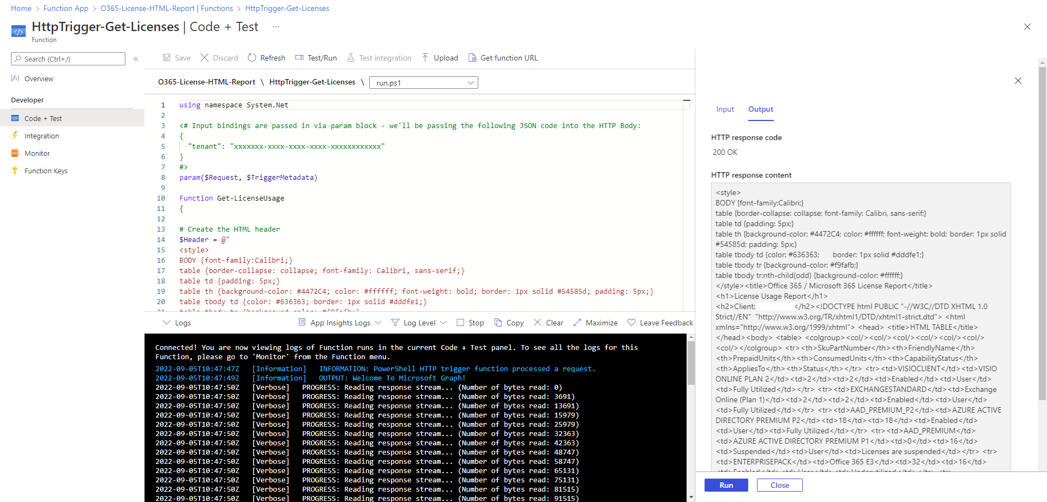Open the Overview page
Screen dimensions: 1047x502
pyautogui.click(x=39, y=78)
